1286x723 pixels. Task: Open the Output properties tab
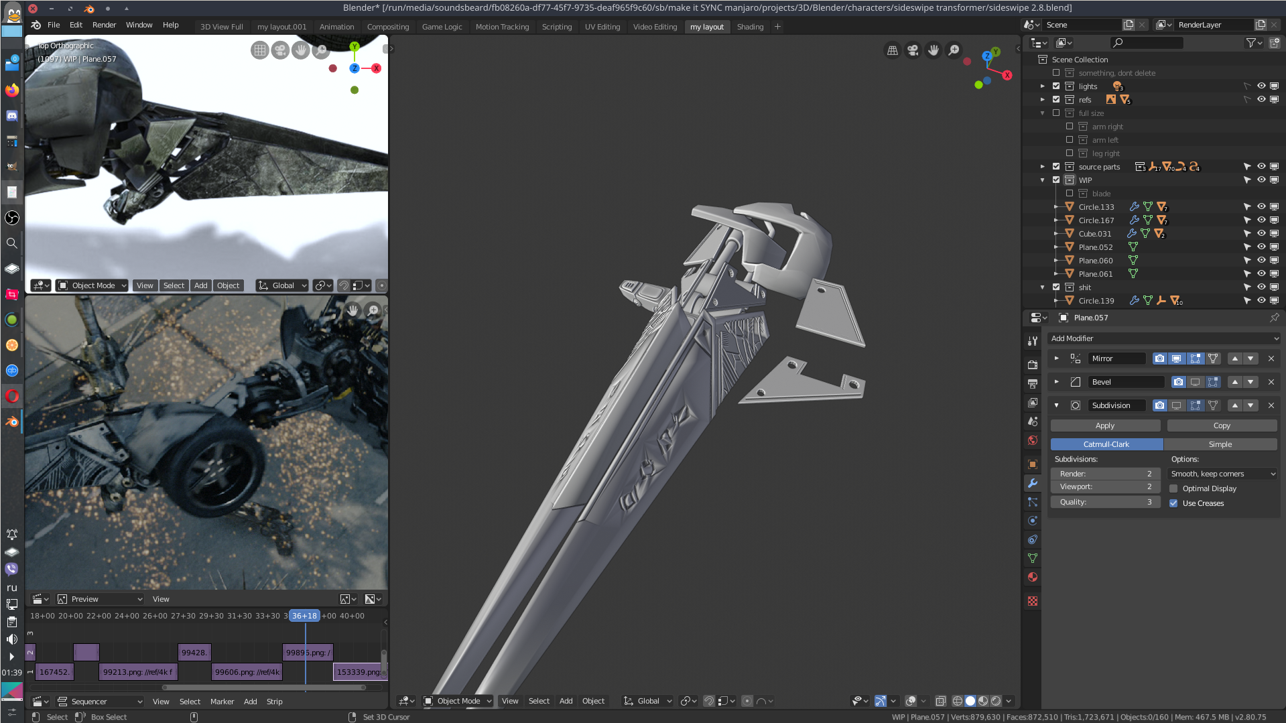pos(1033,384)
